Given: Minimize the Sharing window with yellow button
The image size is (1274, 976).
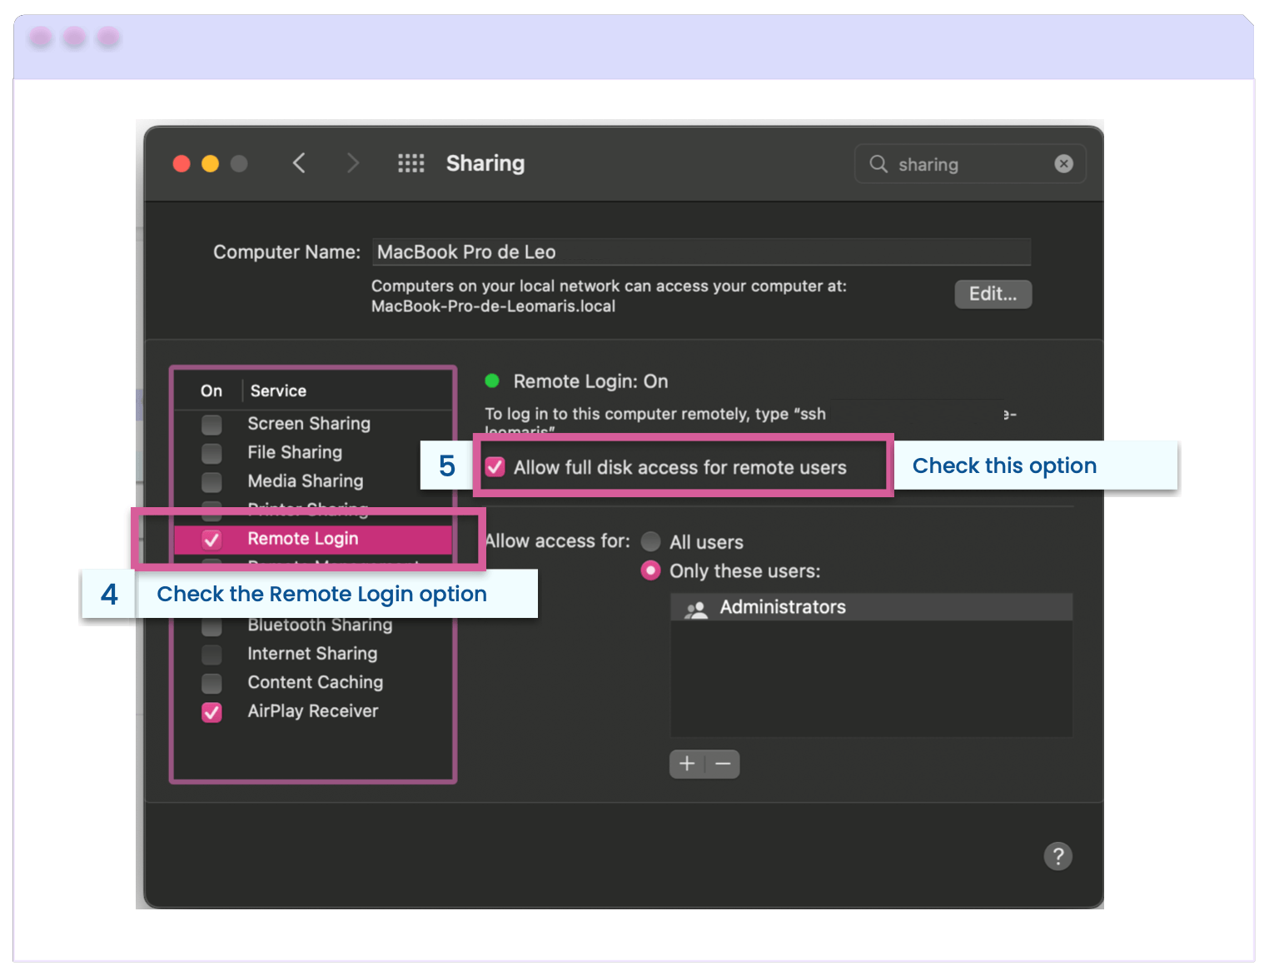Looking at the screenshot, I should tap(210, 163).
